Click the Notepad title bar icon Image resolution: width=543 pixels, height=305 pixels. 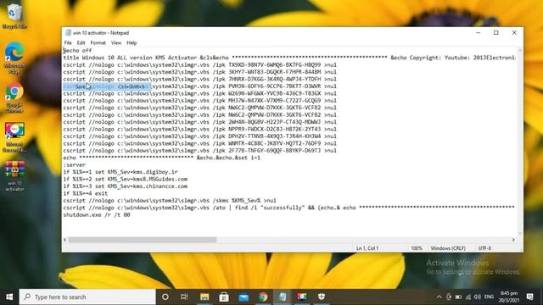[x=68, y=33]
